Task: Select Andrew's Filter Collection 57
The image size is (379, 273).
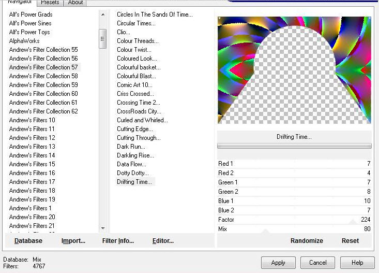Action: [x=43, y=67]
